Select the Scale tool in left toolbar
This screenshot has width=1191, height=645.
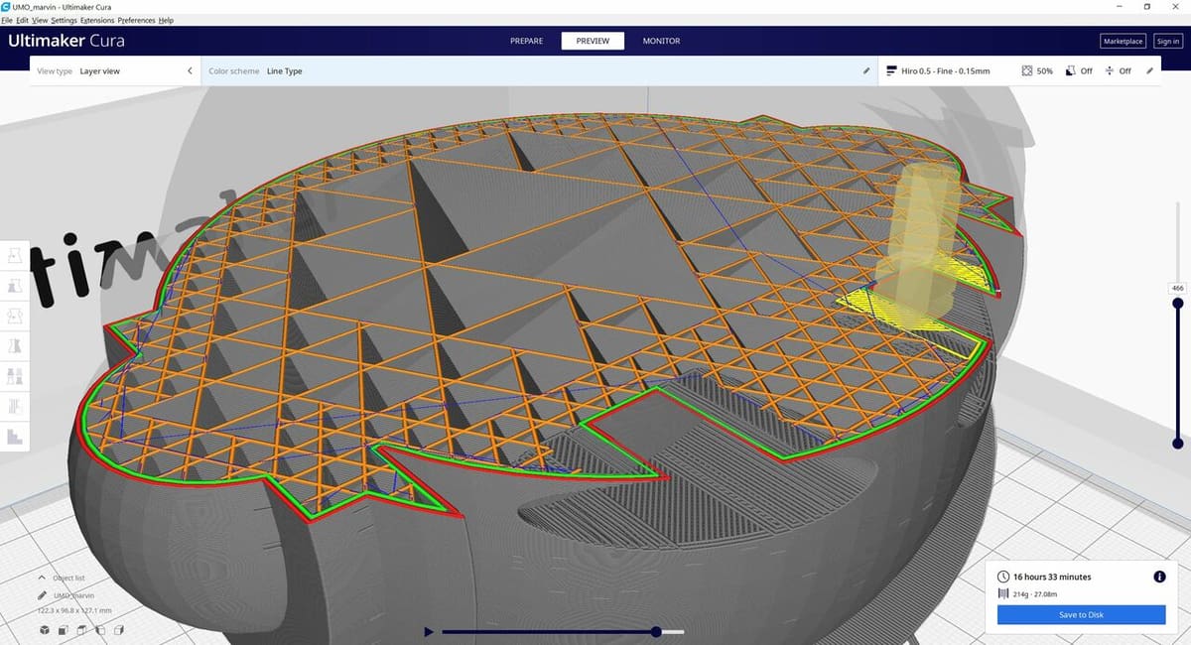click(x=15, y=287)
